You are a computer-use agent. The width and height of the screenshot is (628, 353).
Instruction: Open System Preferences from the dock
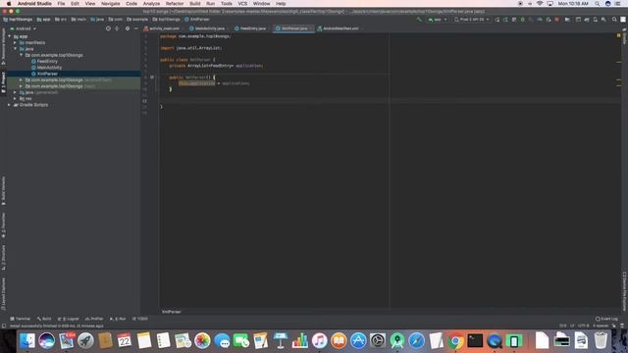pyautogui.click(x=378, y=341)
